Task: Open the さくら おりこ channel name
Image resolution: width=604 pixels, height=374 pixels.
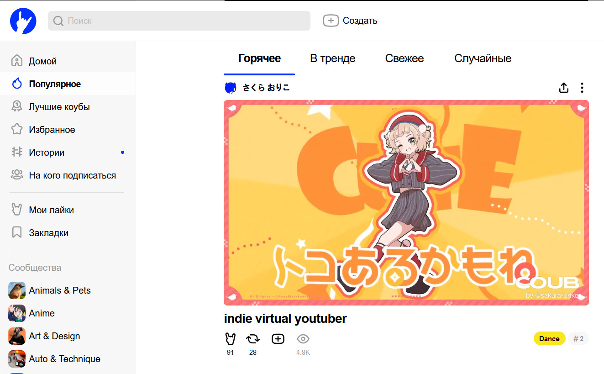Action: pyautogui.click(x=266, y=88)
